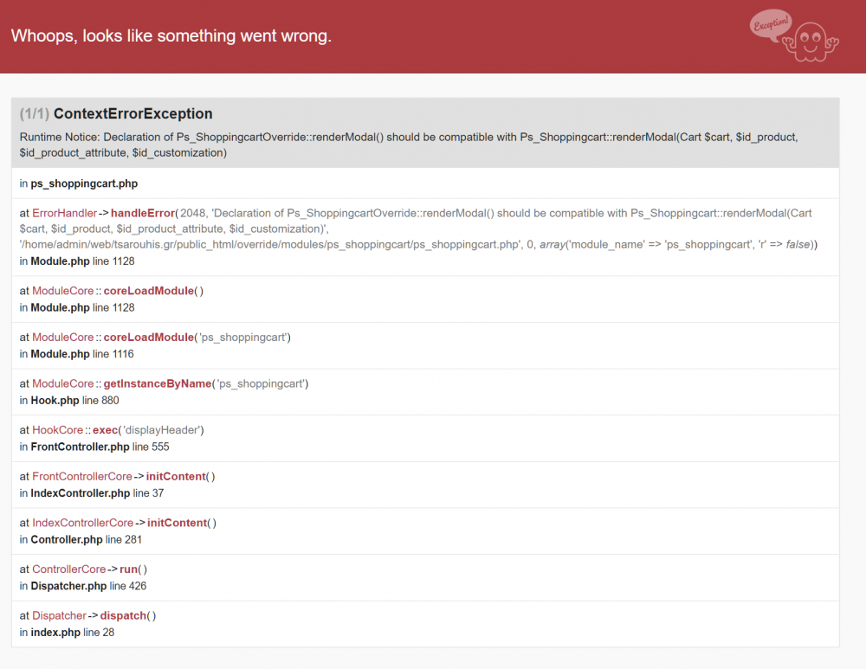Open getInstanceByName method link

tap(158, 383)
